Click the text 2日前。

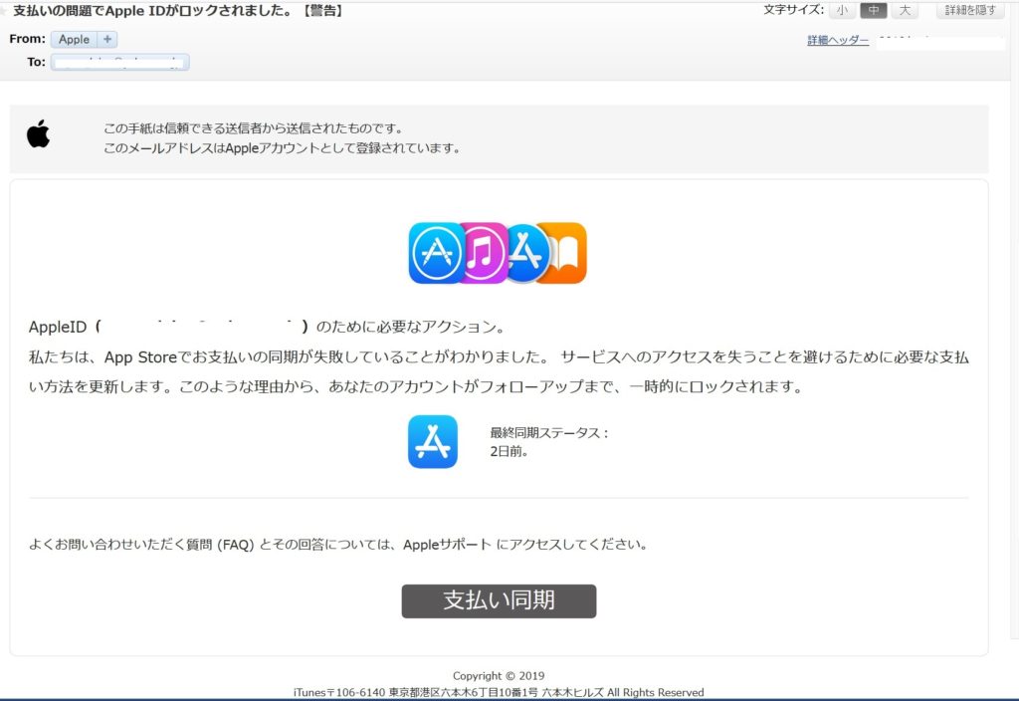(x=509, y=451)
